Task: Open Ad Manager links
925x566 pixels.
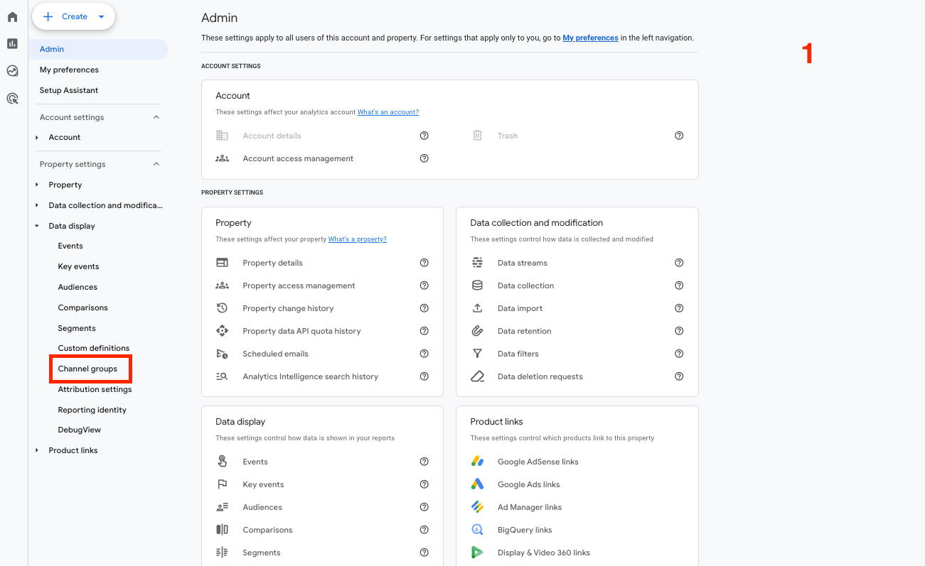Action: coord(530,507)
